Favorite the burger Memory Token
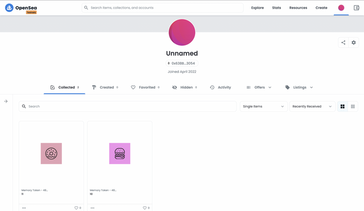The image size is (364, 211). click(144, 208)
